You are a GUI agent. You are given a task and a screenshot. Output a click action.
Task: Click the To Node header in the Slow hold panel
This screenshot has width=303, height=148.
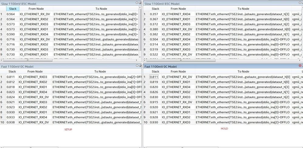coord(243,9)
